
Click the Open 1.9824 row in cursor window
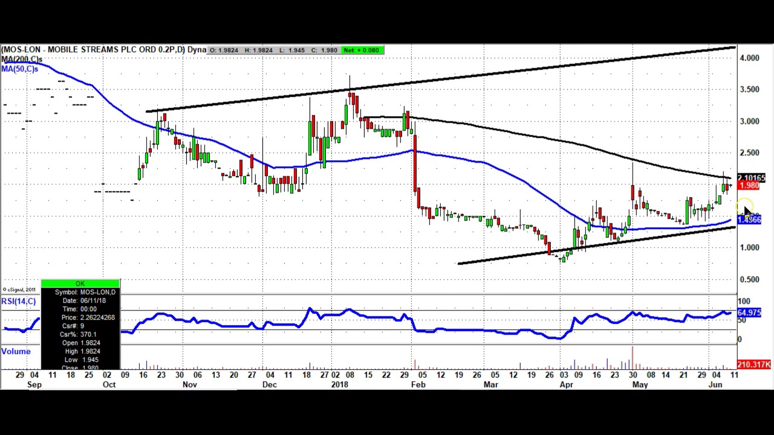[x=81, y=343]
